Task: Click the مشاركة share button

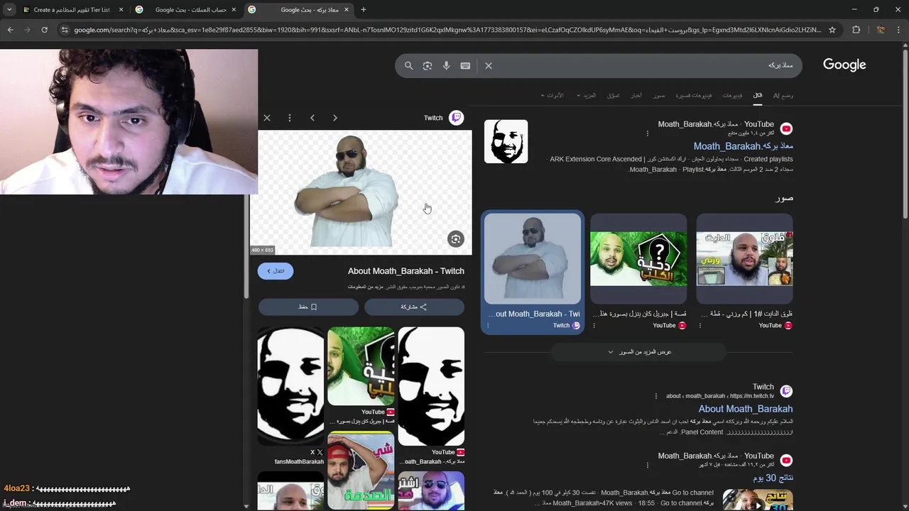Action: 414,307
